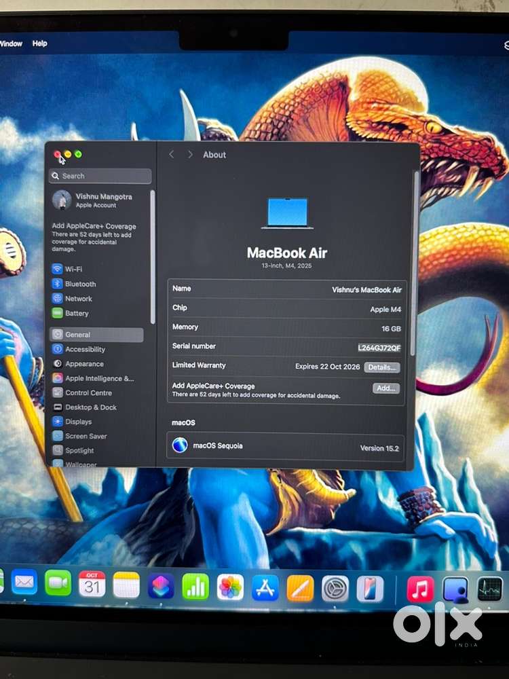Open Apple Intelligence & Siri settings
The image size is (509, 679).
pos(93,378)
